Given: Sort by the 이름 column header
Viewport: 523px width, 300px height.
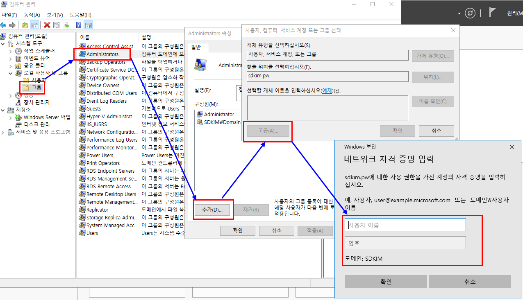Looking at the screenshot, I should pyautogui.click(x=108, y=37).
